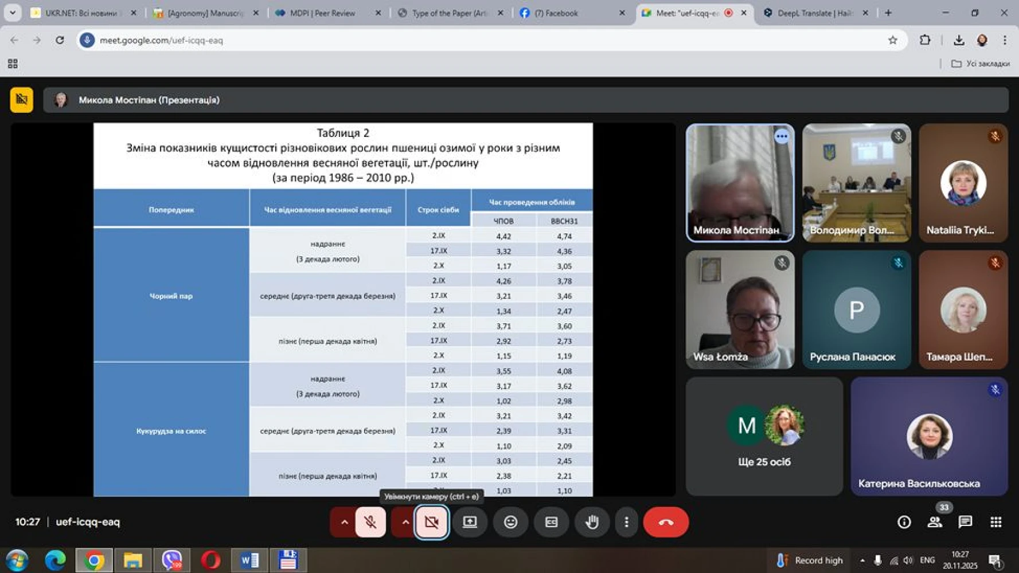Open more options three-dot menu

click(x=626, y=522)
